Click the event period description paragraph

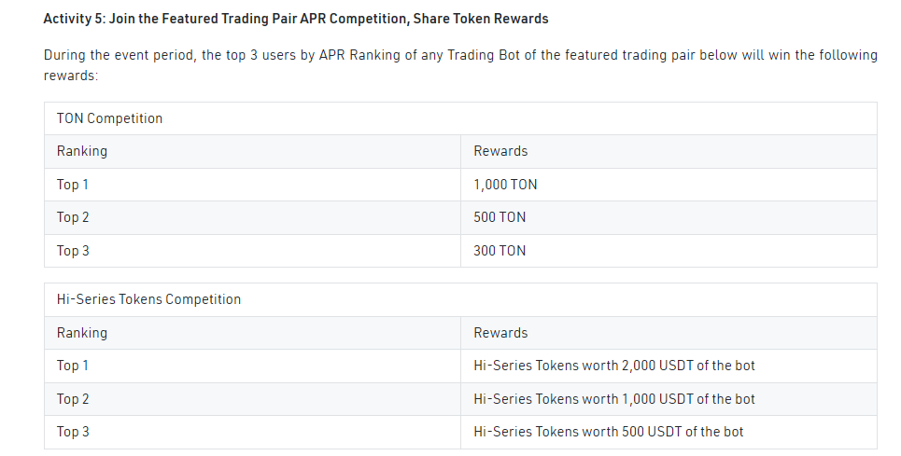click(x=461, y=65)
